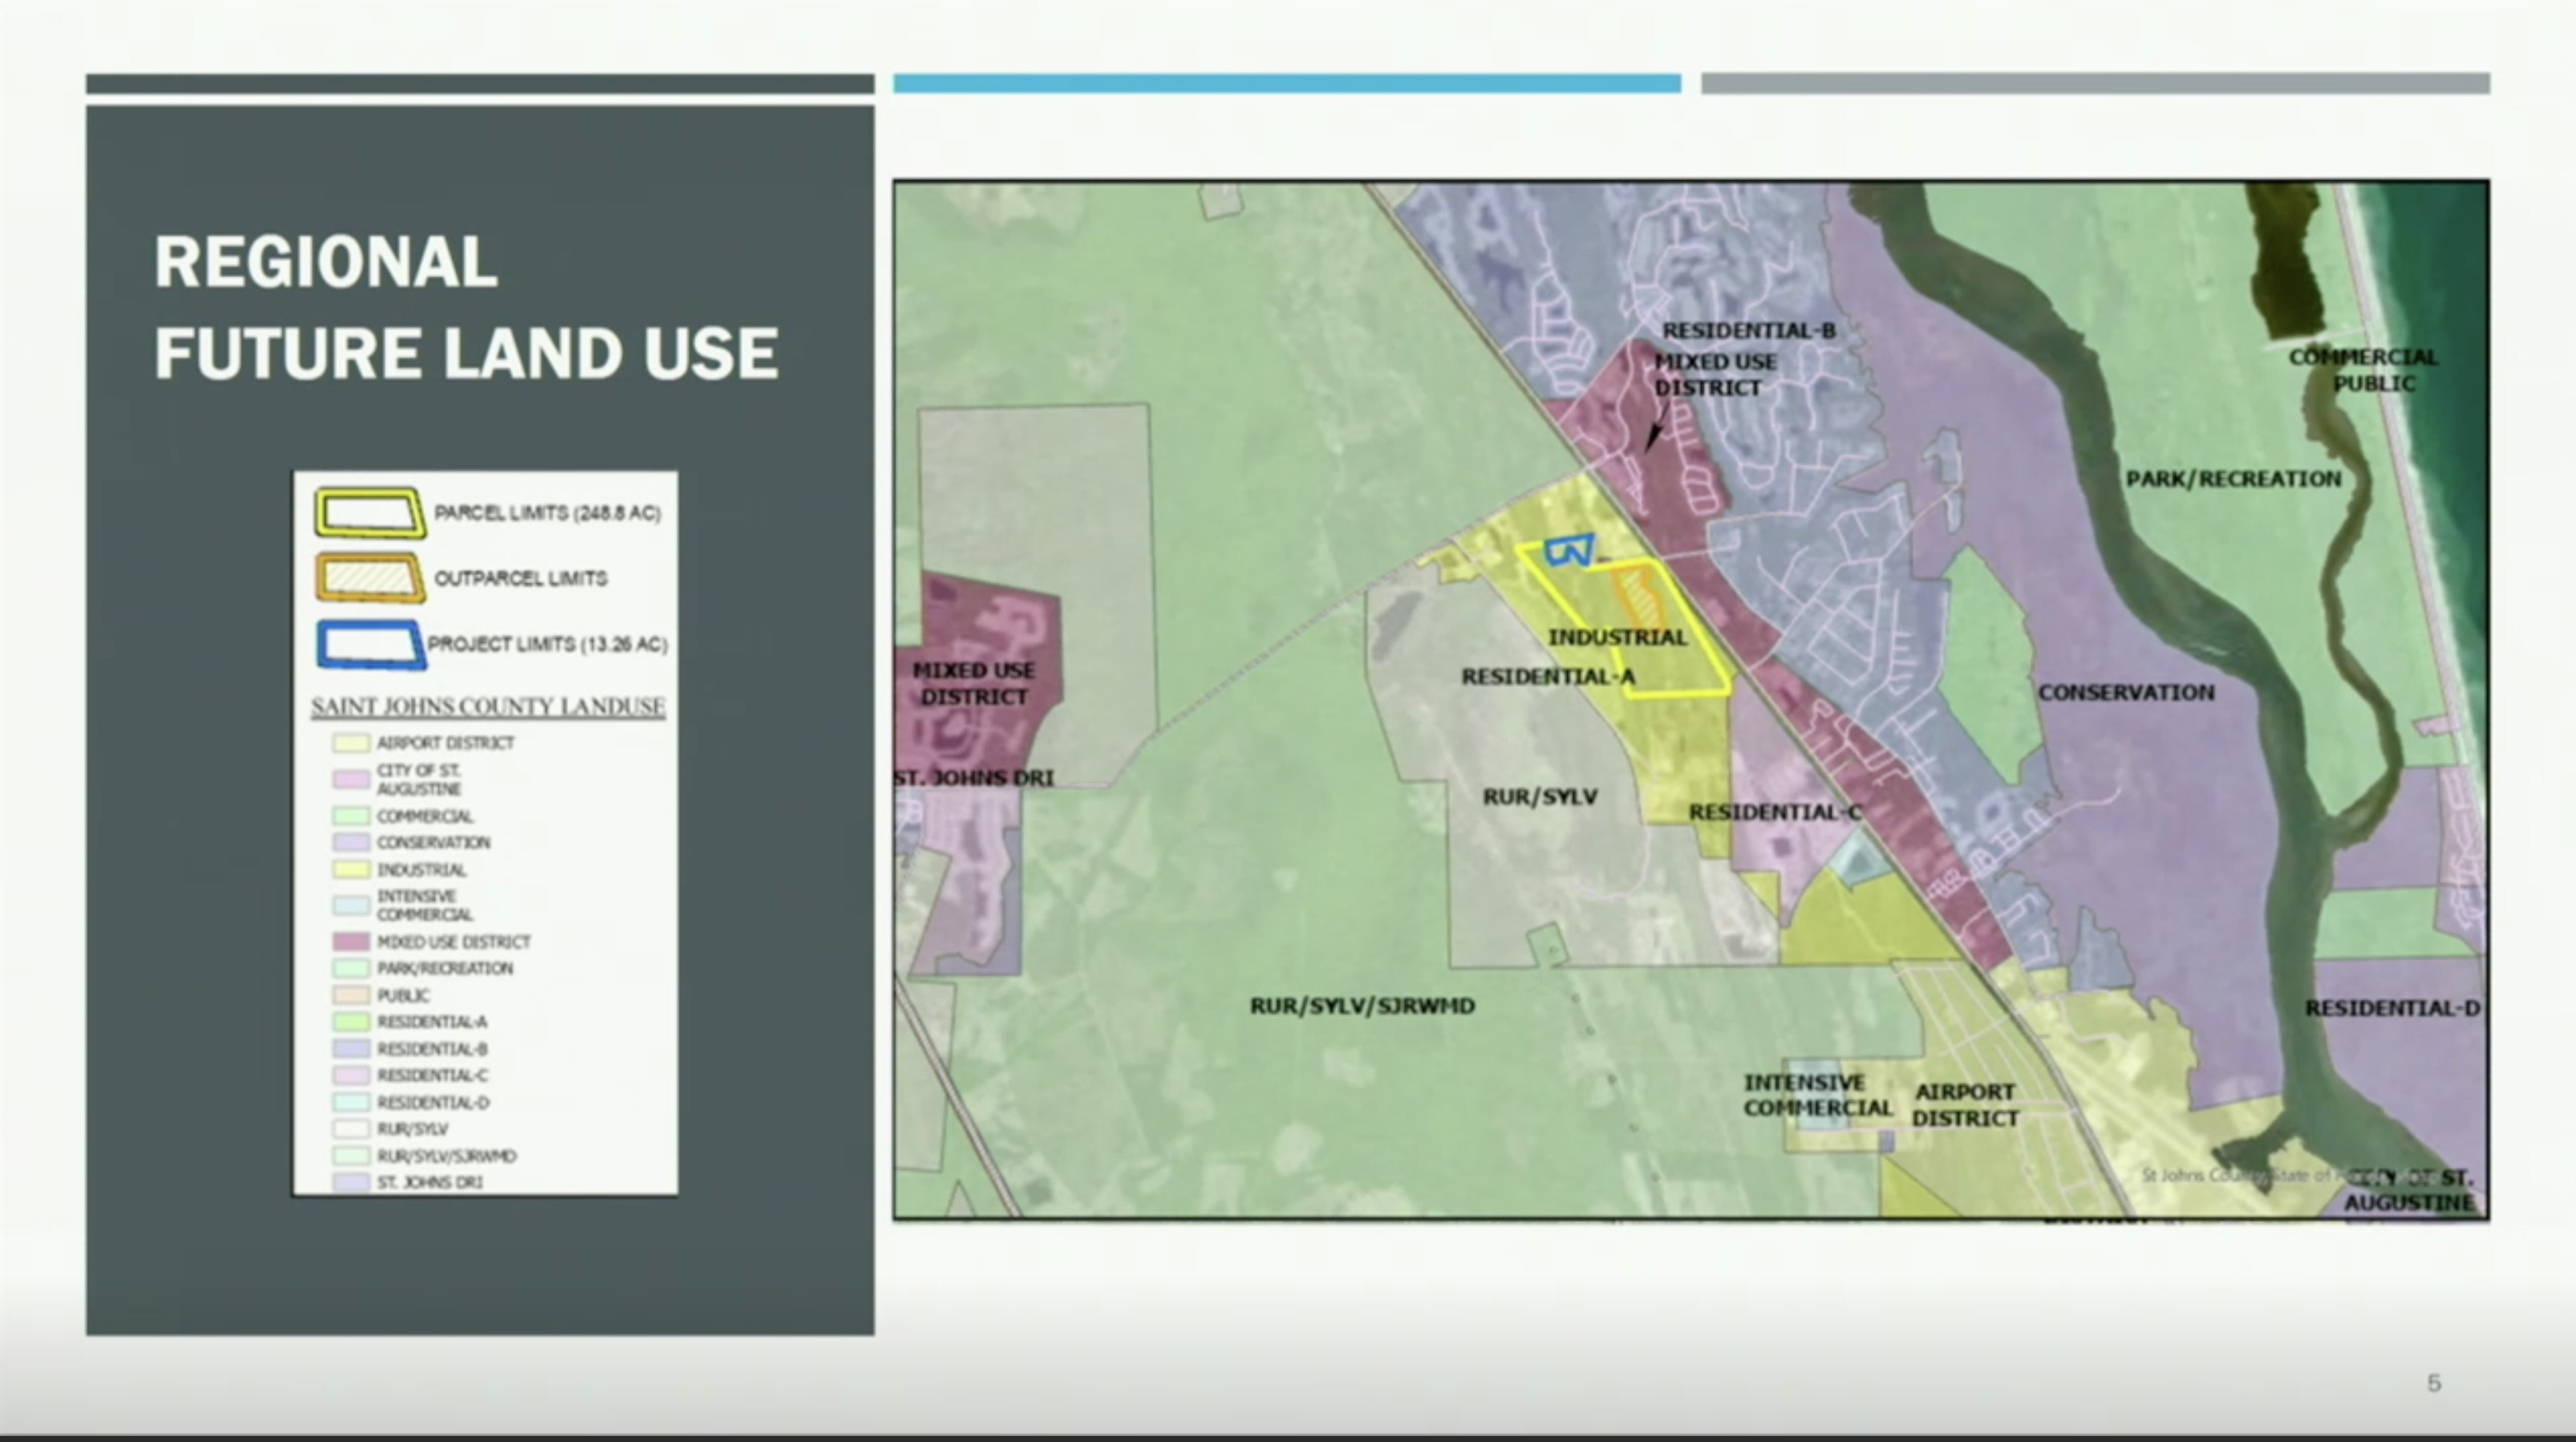Screen dimensions: 2576x1442
Task: Click the Saint Johns County Landuse heading
Action: (488, 707)
